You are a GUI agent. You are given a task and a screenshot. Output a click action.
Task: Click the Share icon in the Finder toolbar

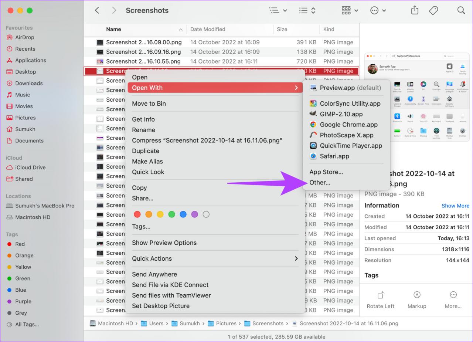(x=415, y=10)
